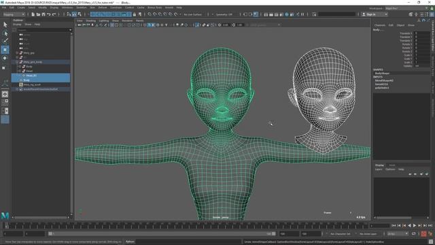The width and height of the screenshot is (435, 245).
Task: Click the Maya logo at bottom left
Action: 5,215
